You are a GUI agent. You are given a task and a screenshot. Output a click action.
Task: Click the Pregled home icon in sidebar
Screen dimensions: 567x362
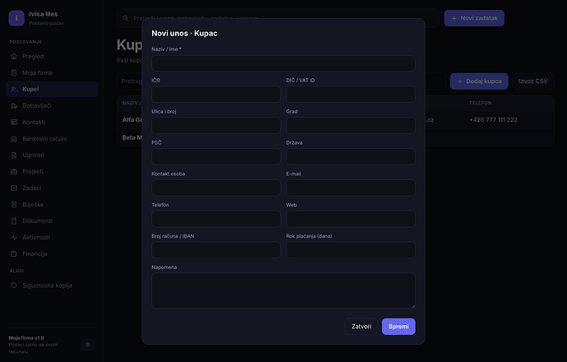[x=14, y=56]
